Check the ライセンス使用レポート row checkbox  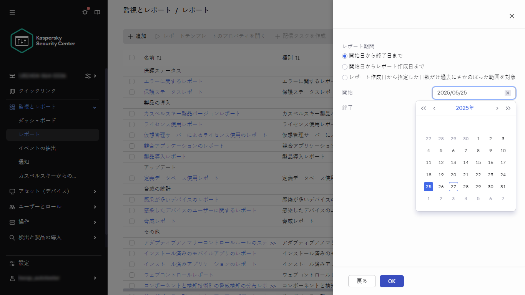click(131, 124)
